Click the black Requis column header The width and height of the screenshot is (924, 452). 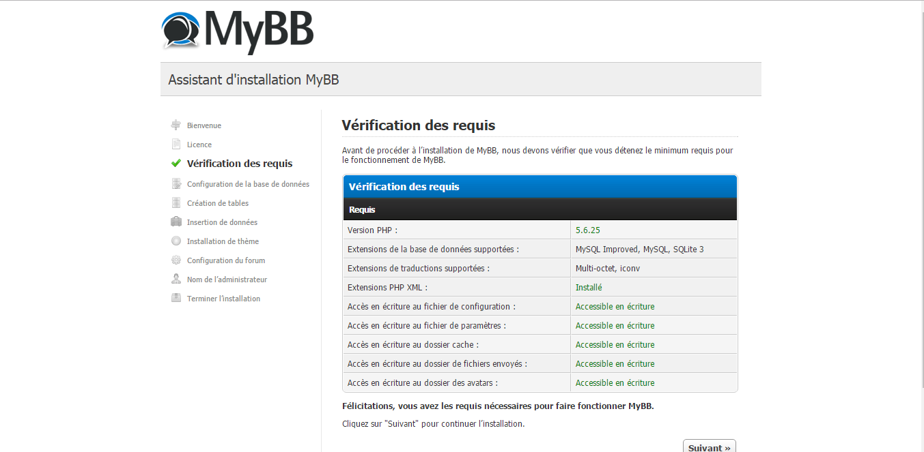[x=540, y=209]
